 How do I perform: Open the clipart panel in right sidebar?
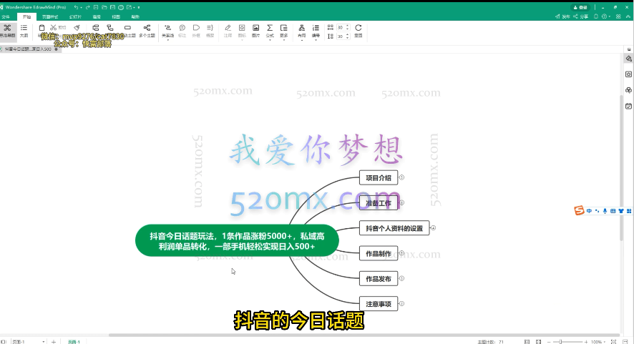point(628,90)
